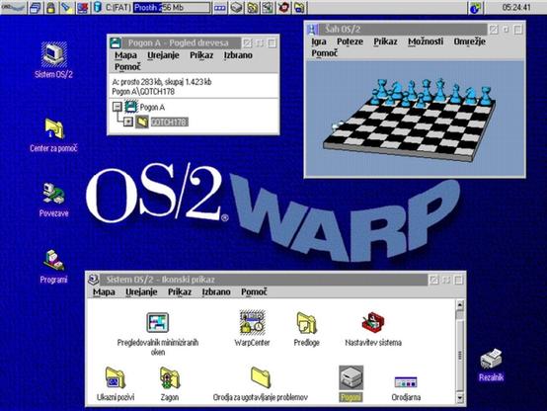
Task: Click the Sistem OS/2 window title bar system icon
Action: point(94,280)
